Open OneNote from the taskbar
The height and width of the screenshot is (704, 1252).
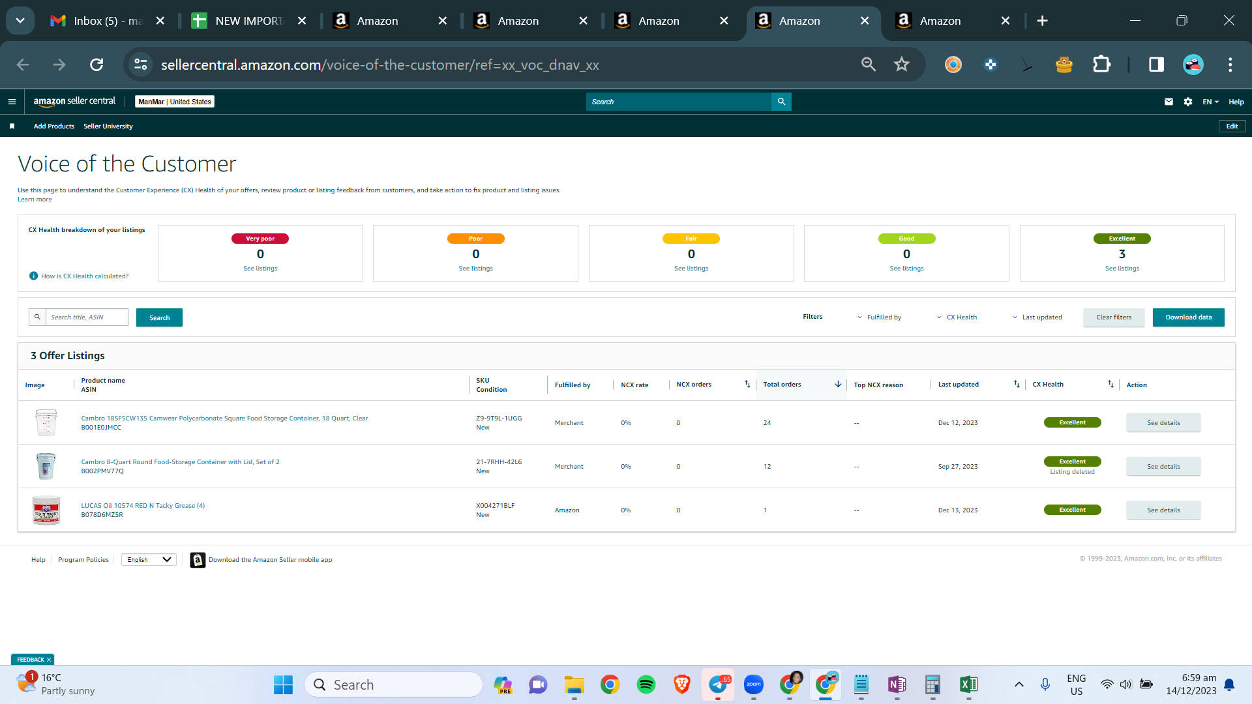(897, 684)
